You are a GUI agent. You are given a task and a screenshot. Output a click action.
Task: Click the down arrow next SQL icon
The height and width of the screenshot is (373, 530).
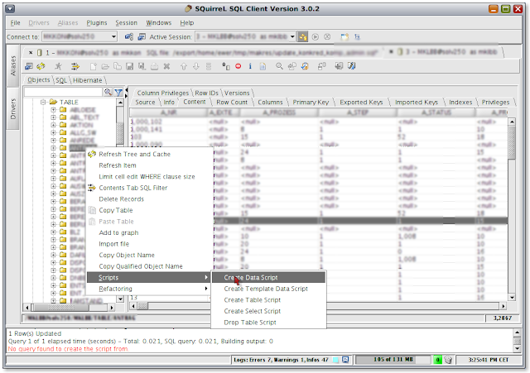point(196,66)
